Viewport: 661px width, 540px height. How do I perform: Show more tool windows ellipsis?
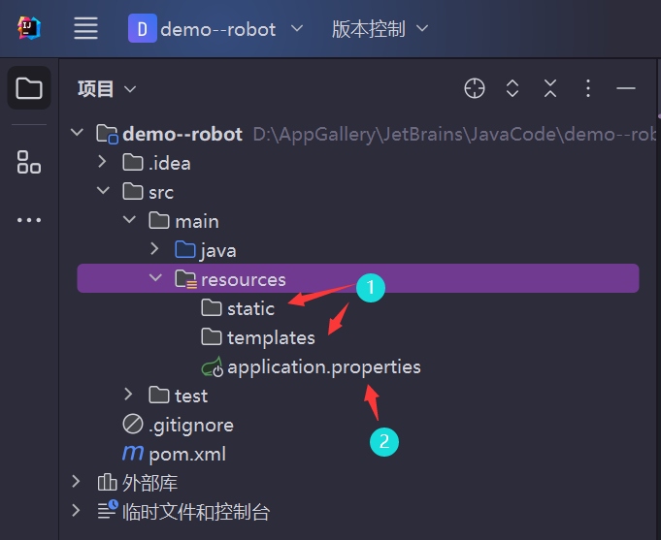[29, 220]
